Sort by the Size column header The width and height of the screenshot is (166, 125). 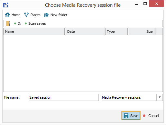[x=142, y=31]
